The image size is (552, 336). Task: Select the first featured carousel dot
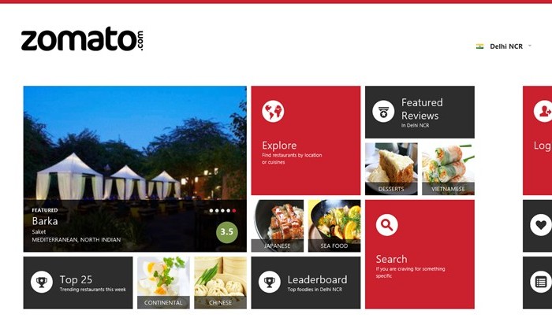(x=211, y=211)
